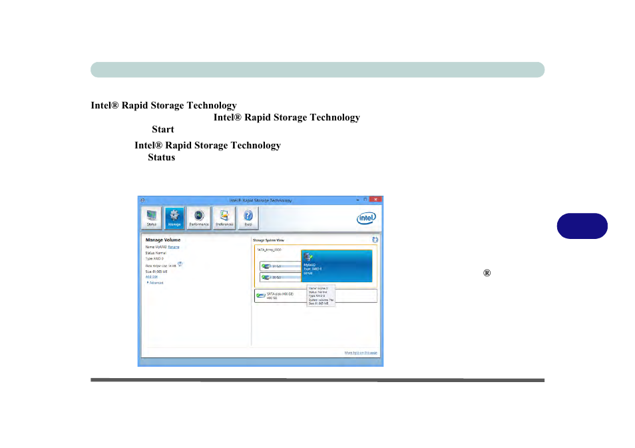
Task: Maximize the Intel Rapid Storage window
Action: [x=365, y=200]
